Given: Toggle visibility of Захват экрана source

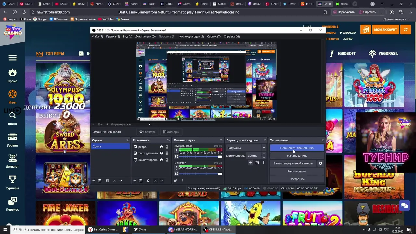Looking at the screenshot, I should [x=161, y=160].
